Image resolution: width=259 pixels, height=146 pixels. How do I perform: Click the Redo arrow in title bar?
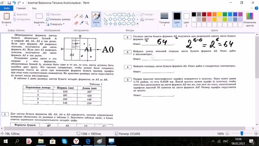coord(19,3)
